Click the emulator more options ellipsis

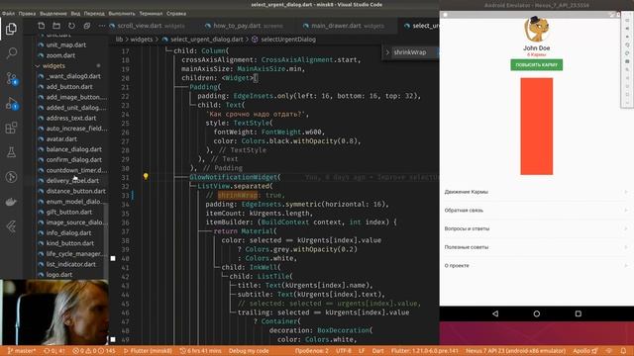tap(627, 103)
